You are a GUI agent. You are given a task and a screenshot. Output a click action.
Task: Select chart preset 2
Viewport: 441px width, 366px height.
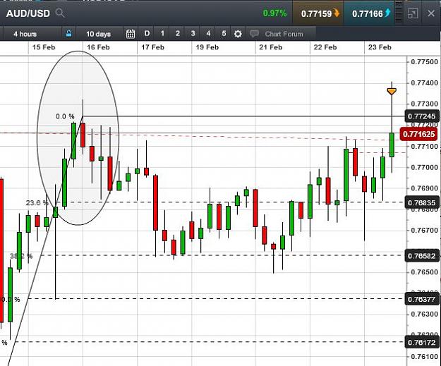pos(178,34)
